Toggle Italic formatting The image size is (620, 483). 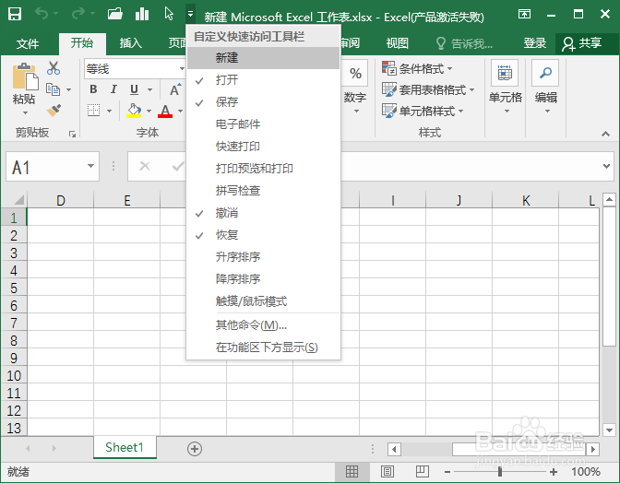(113, 89)
